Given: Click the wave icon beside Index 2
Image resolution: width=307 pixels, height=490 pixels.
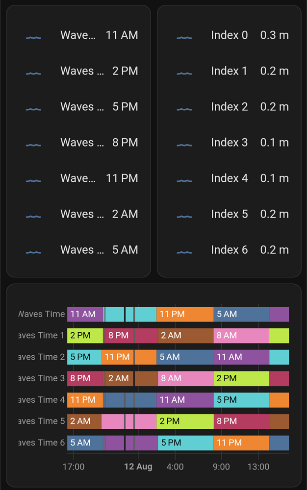Looking at the screenshot, I should [184, 109].
